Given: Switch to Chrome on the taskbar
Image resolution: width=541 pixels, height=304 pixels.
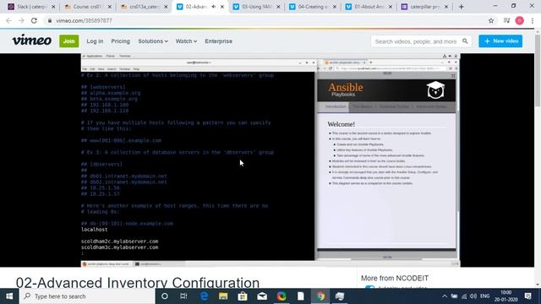Looking at the screenshot, I should pos(320,296).
